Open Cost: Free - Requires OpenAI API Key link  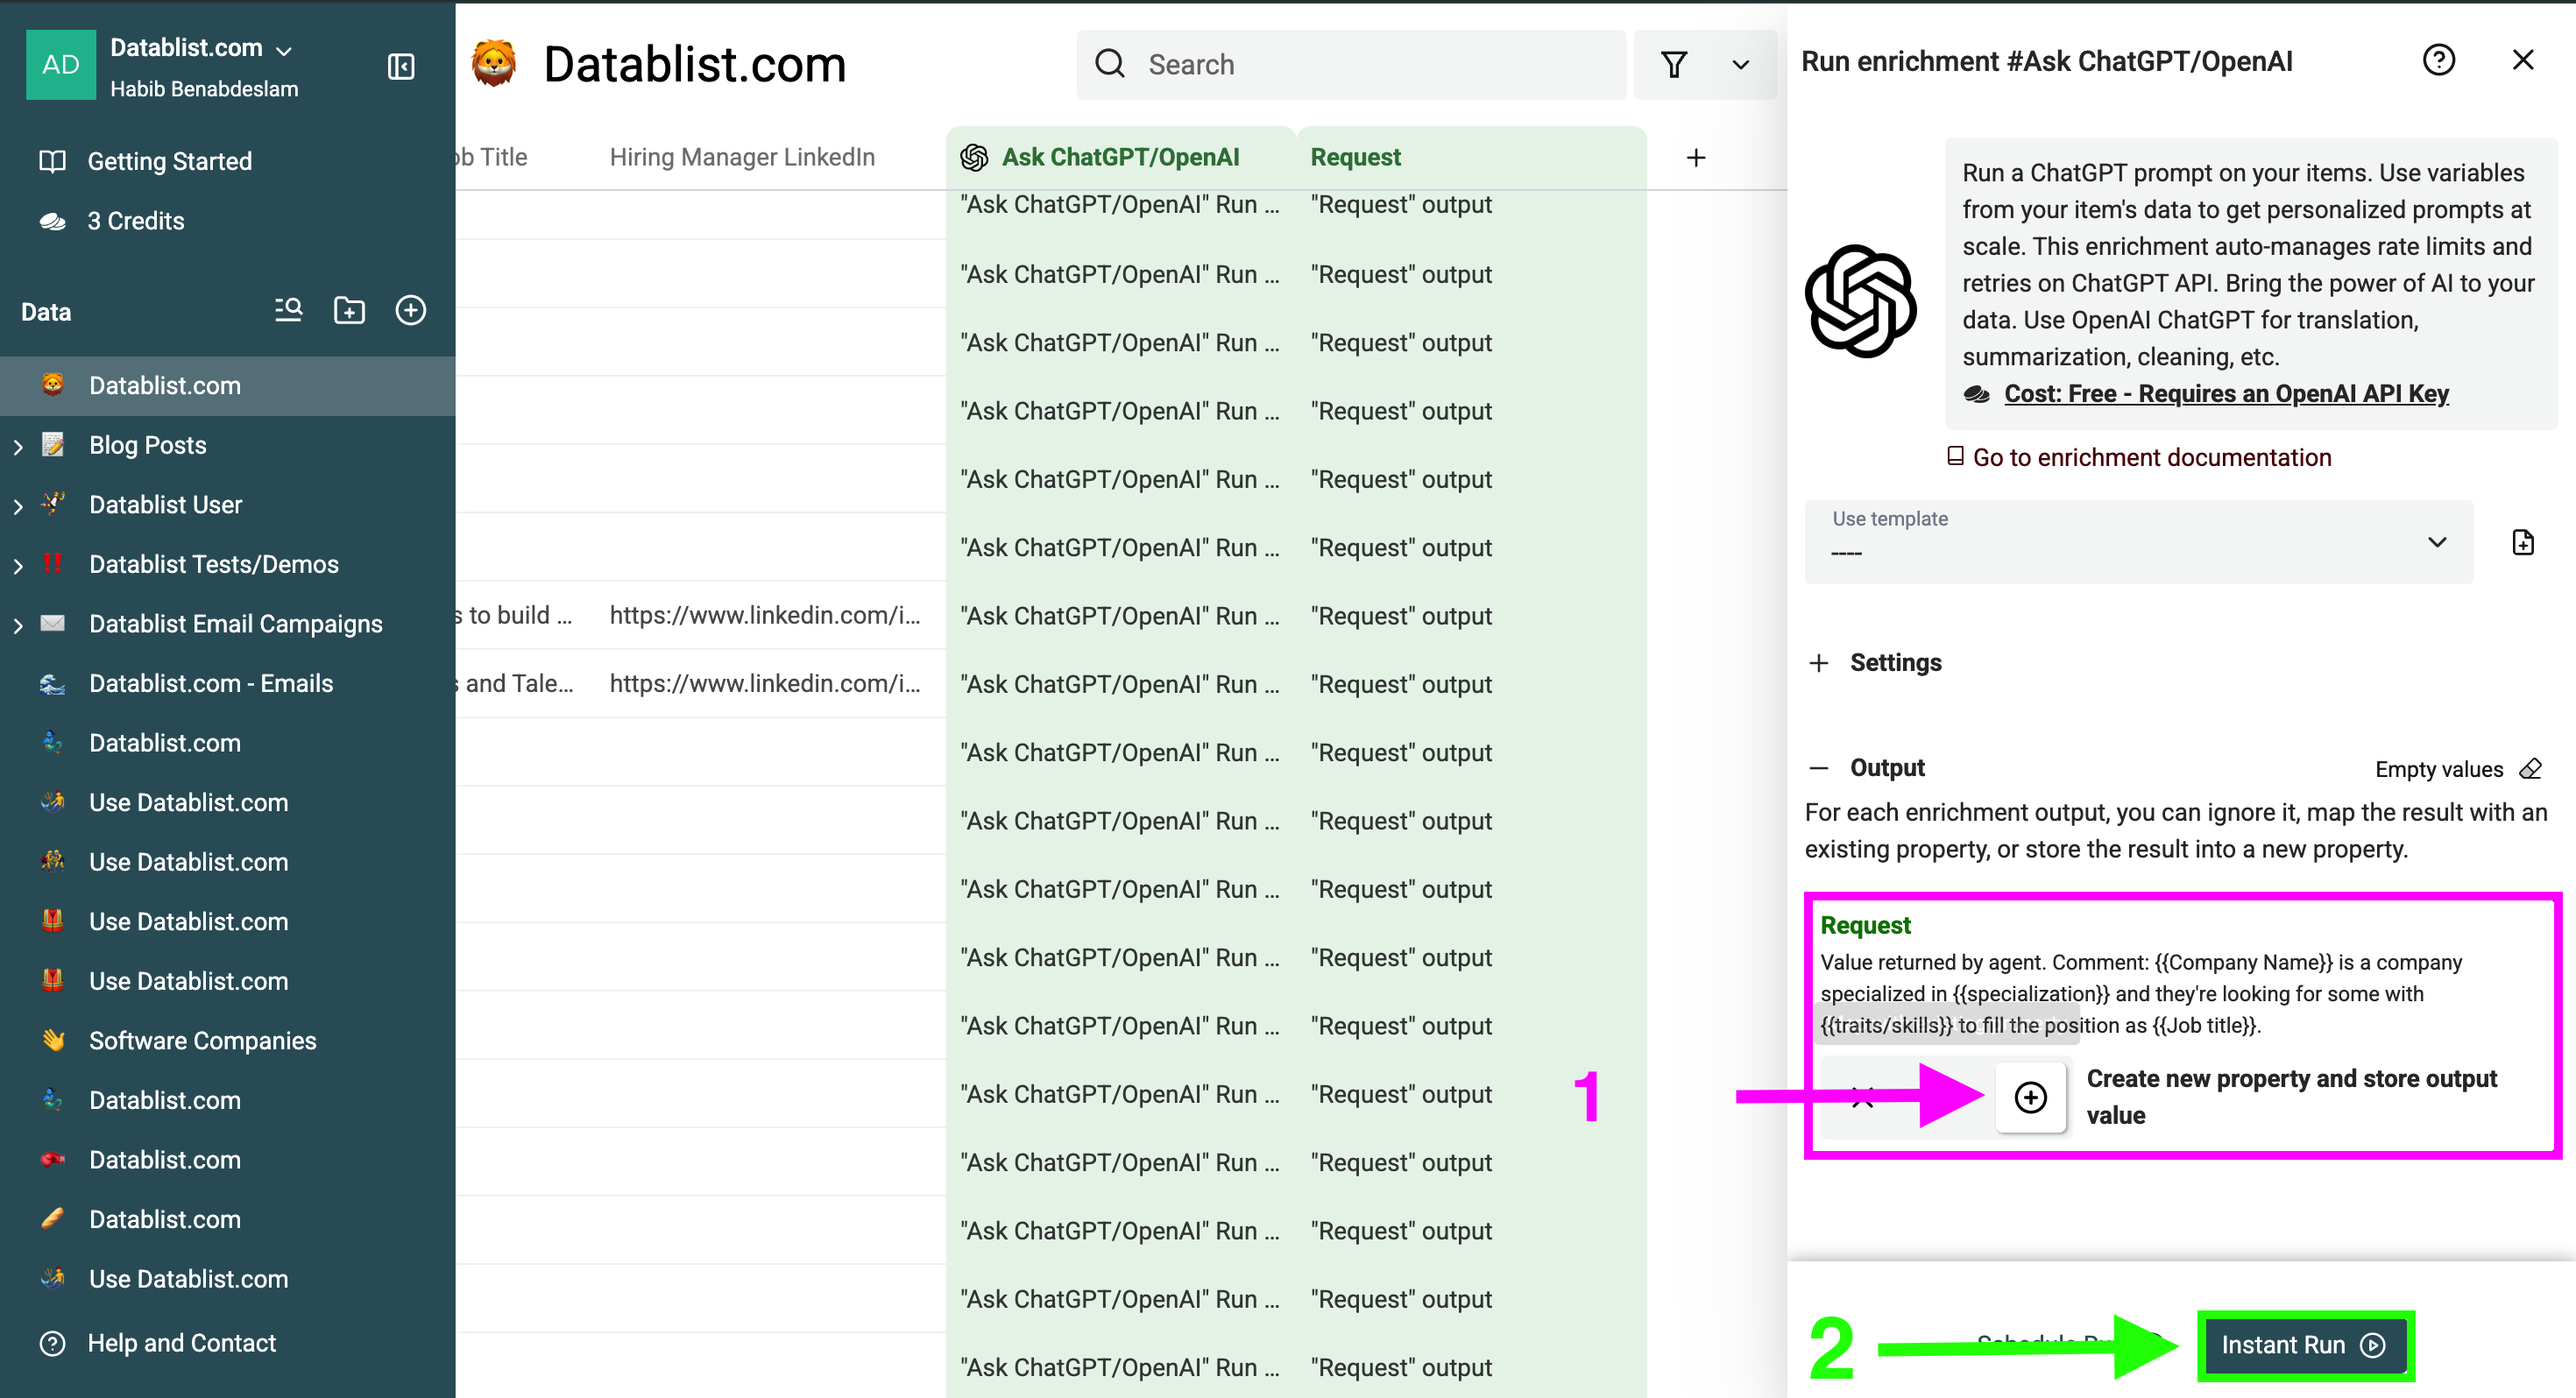[2226, 394]
